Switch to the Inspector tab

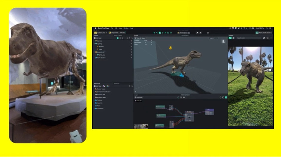[117, 83]
